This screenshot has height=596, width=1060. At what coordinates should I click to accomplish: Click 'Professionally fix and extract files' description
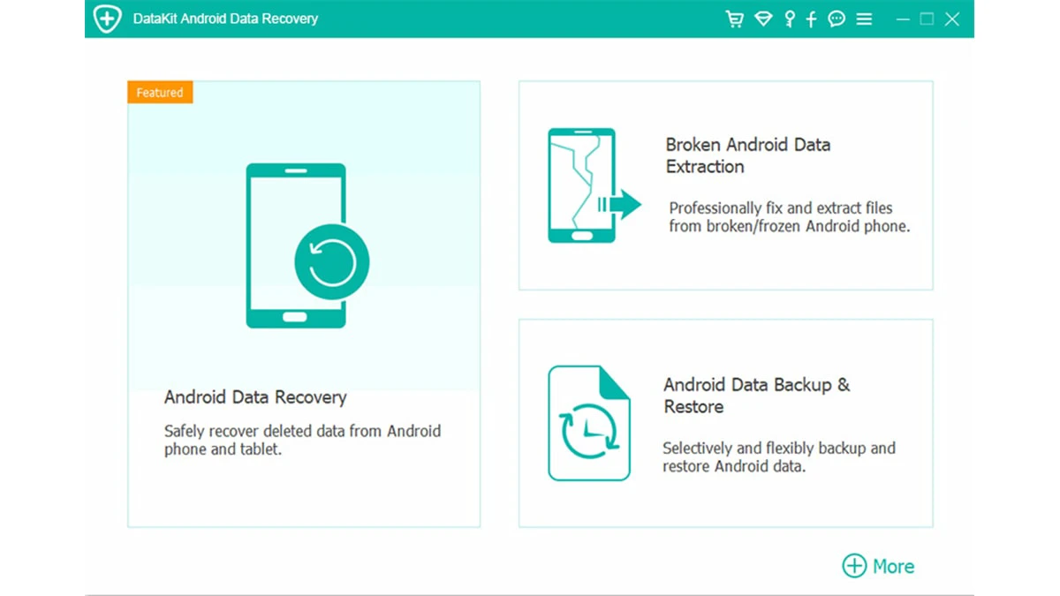[789, 217]
